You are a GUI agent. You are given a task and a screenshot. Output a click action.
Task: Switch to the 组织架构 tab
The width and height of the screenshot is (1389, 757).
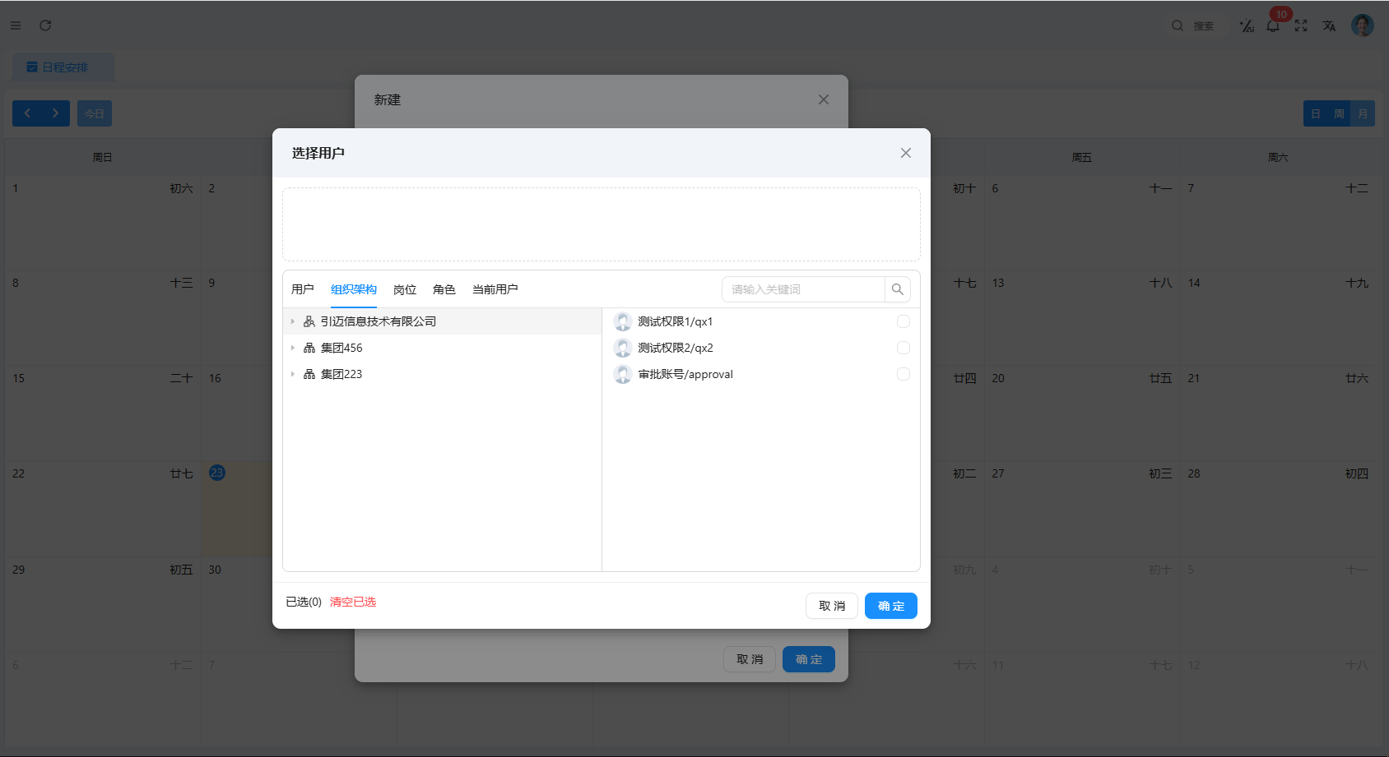click(354, 289)
